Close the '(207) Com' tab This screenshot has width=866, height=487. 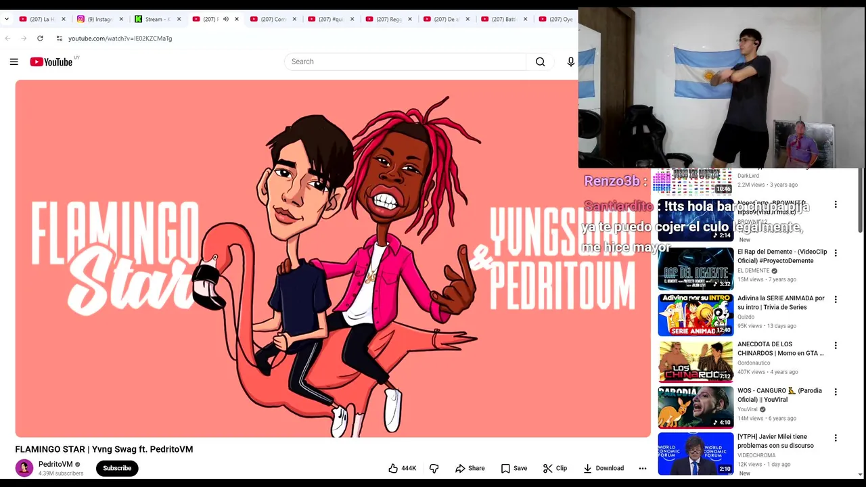coord(294,19)
